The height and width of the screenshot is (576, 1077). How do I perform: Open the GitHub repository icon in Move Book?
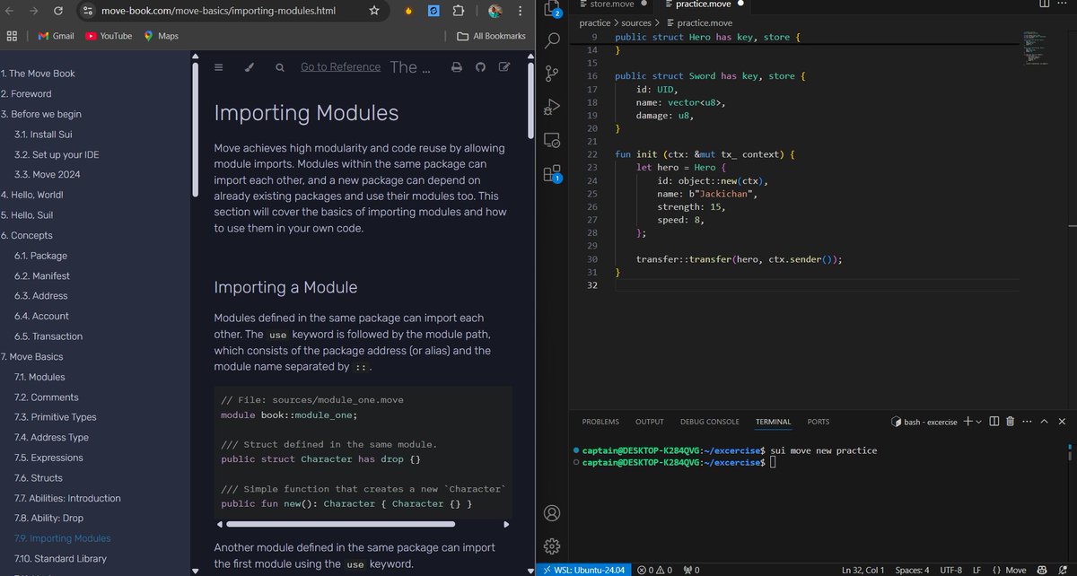pyautogui.click(x=480, y=67)
